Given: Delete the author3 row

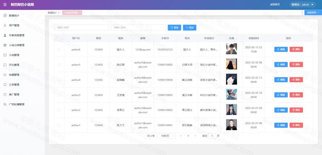Looking at the screenshot, I should 296,95.
